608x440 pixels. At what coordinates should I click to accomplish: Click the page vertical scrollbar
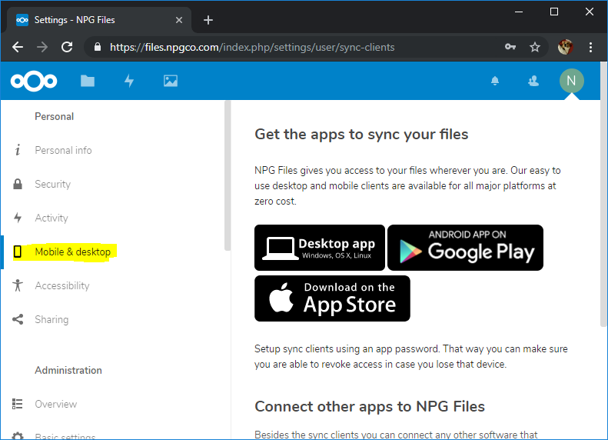click(603, 194)
